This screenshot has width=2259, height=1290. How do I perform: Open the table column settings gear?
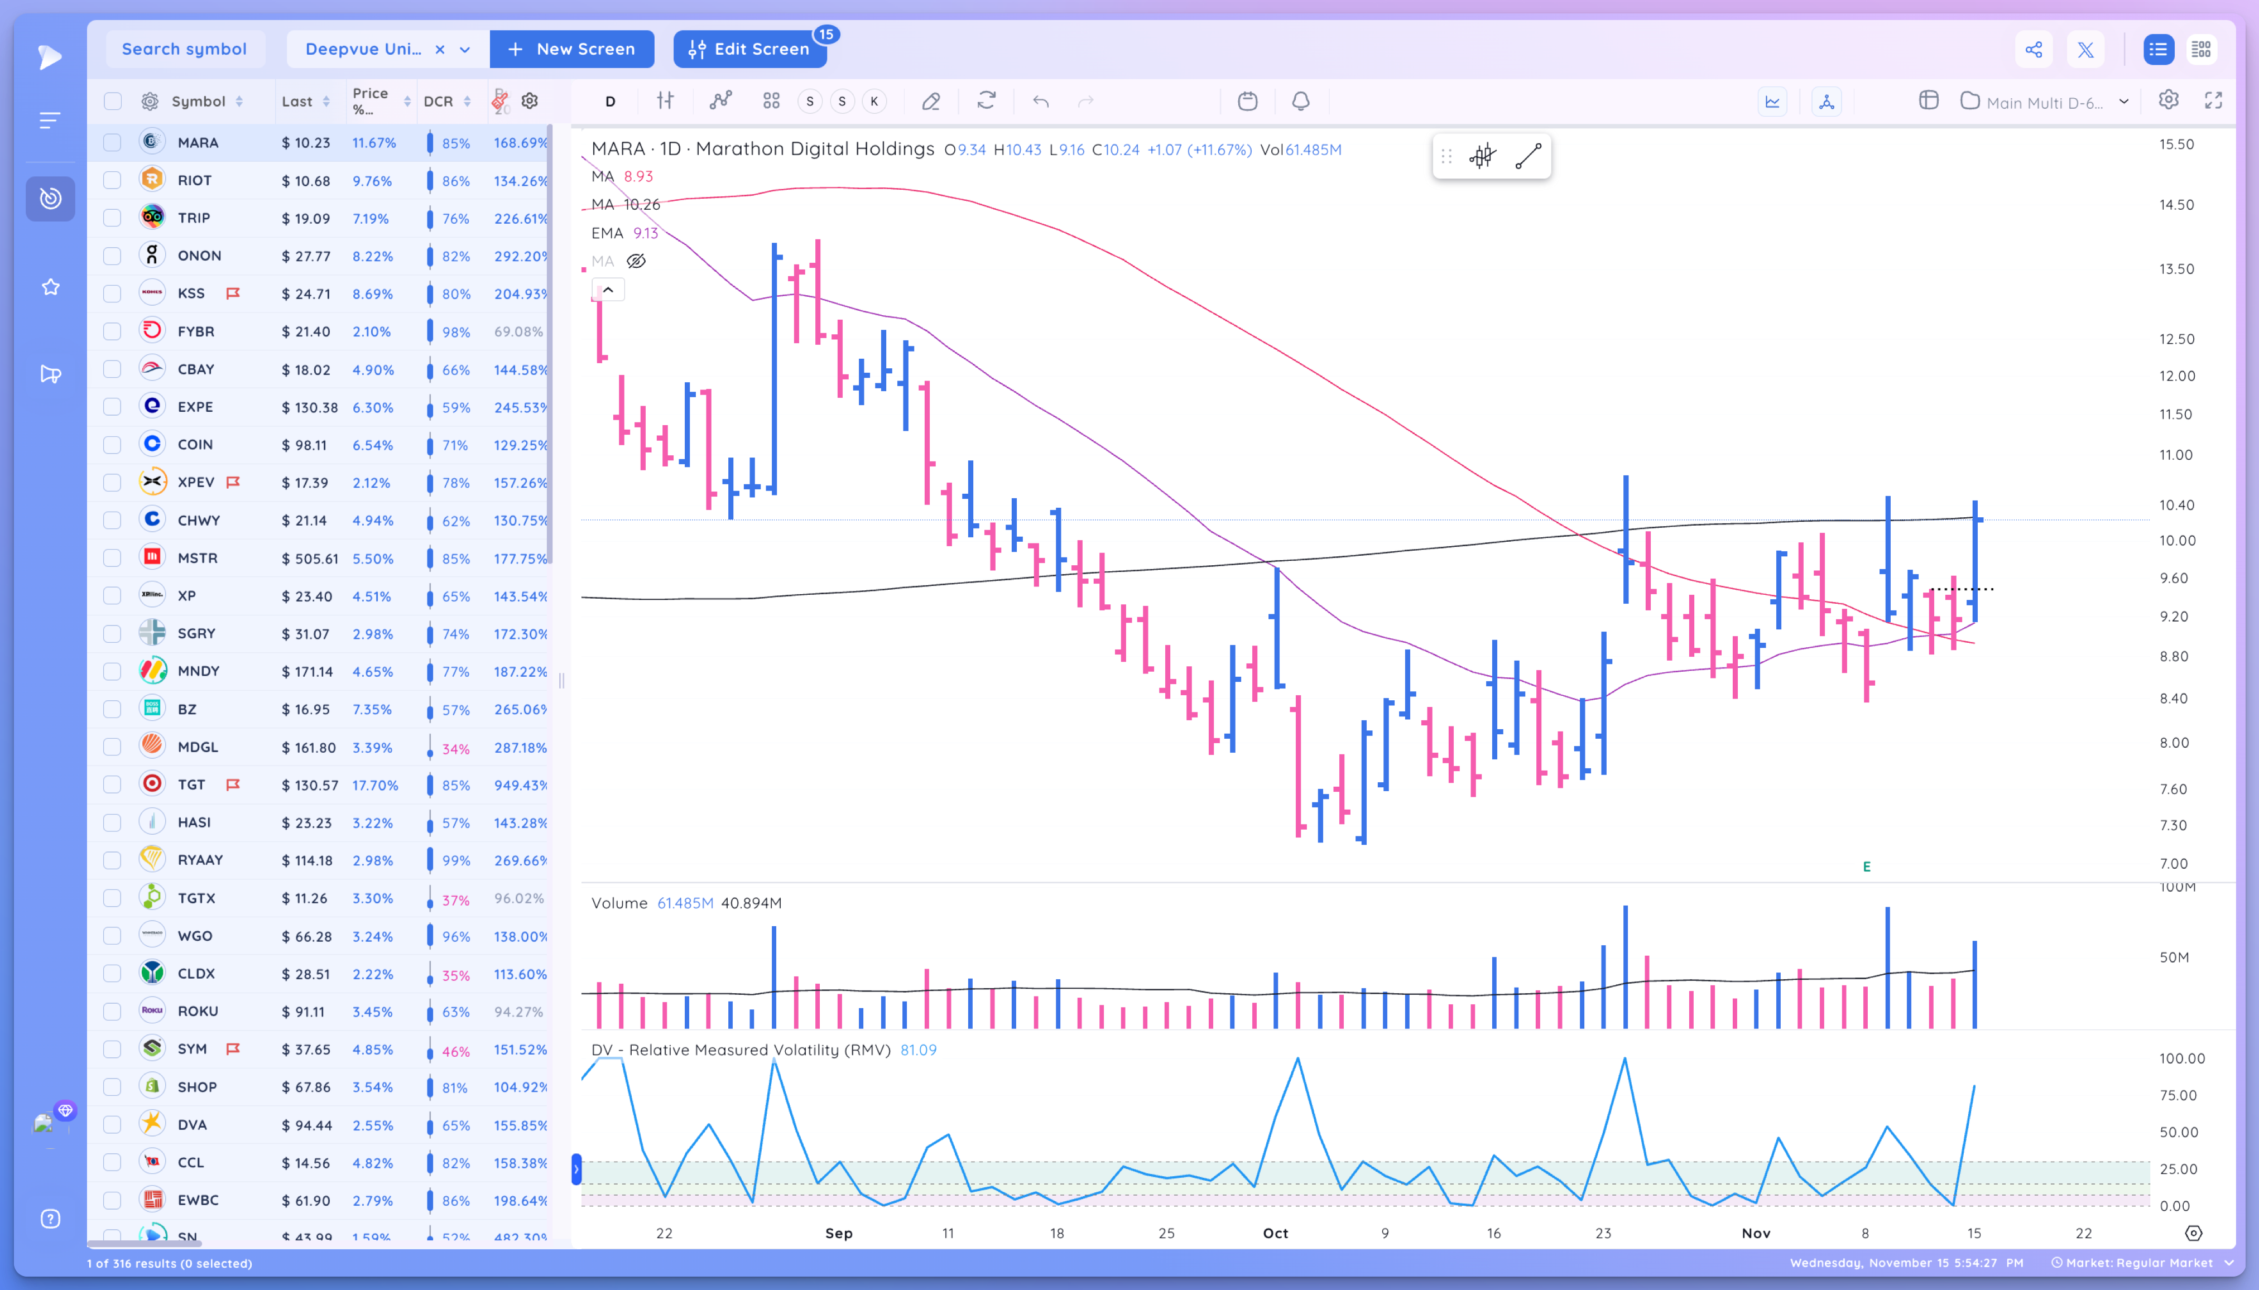tap(530, 101)
